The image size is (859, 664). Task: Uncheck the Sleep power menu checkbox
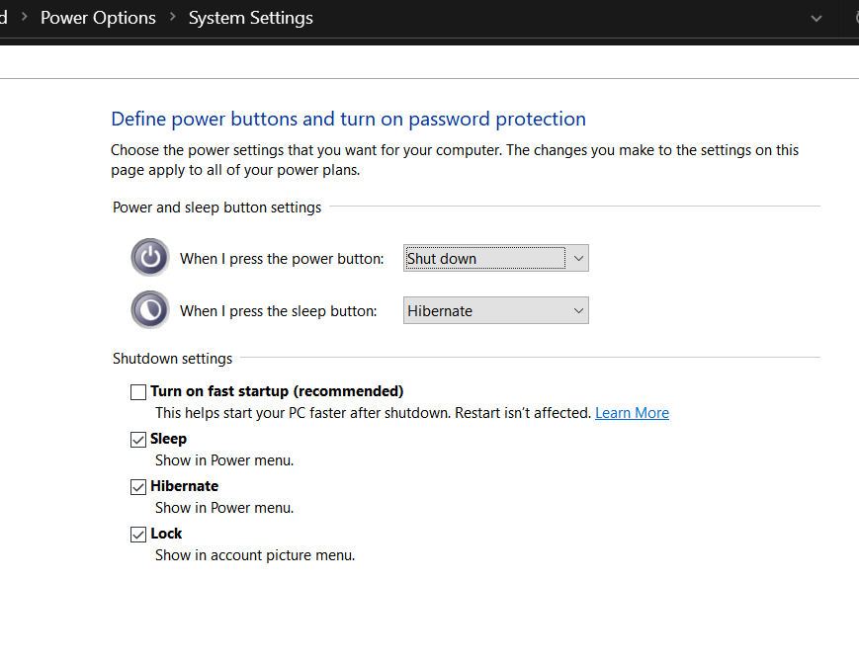(x=138, y=440)
